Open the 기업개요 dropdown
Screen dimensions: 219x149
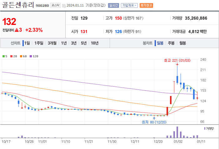tap(129, 5)
